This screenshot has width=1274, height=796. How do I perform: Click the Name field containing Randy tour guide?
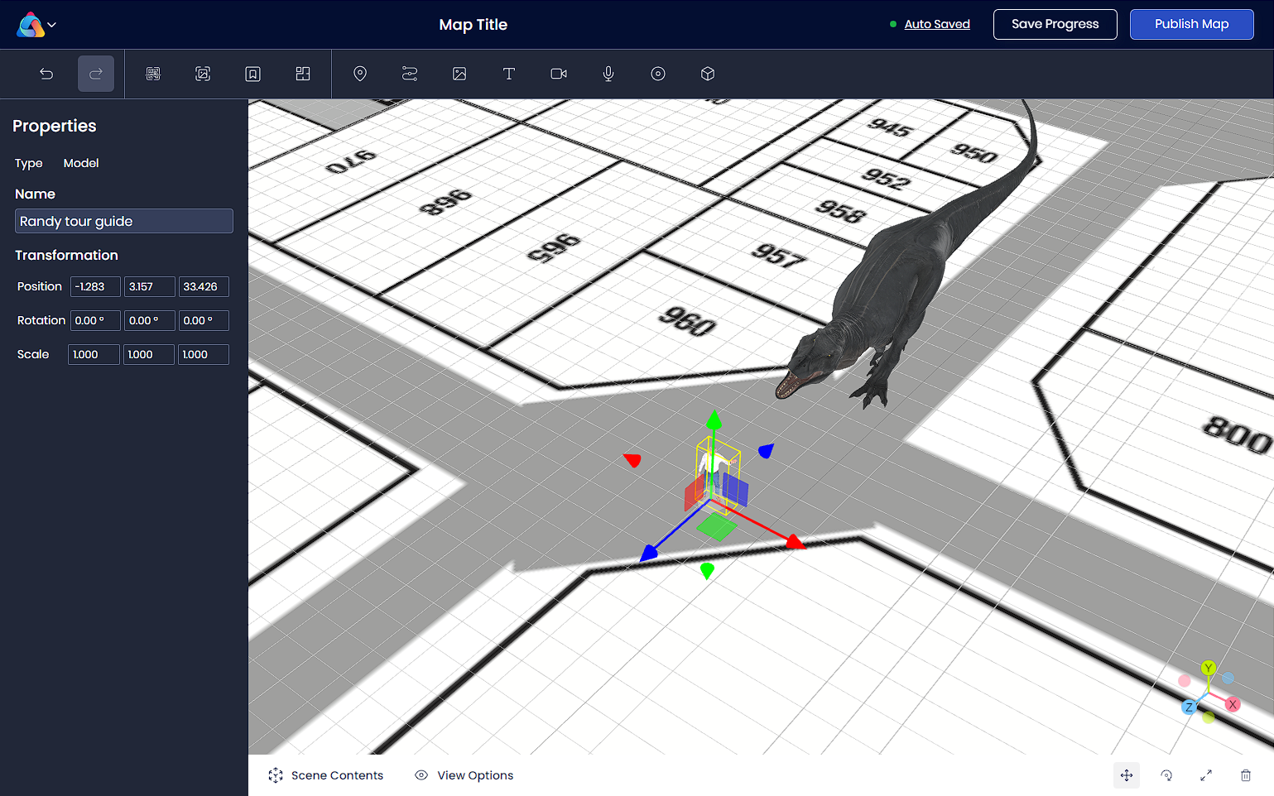pos(124,221)
